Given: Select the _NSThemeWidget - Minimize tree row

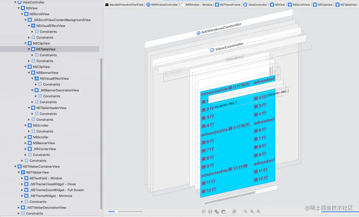Looking at the screenshot, I should coord(49,196).
